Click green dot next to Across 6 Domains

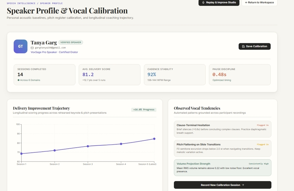19,80
